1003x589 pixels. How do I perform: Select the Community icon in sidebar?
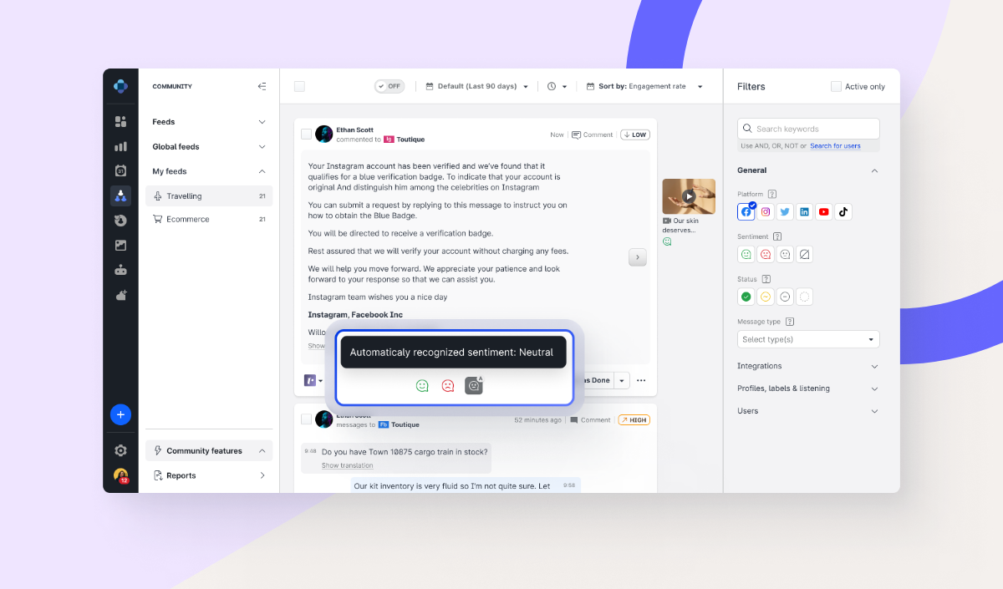pos(120,195)
